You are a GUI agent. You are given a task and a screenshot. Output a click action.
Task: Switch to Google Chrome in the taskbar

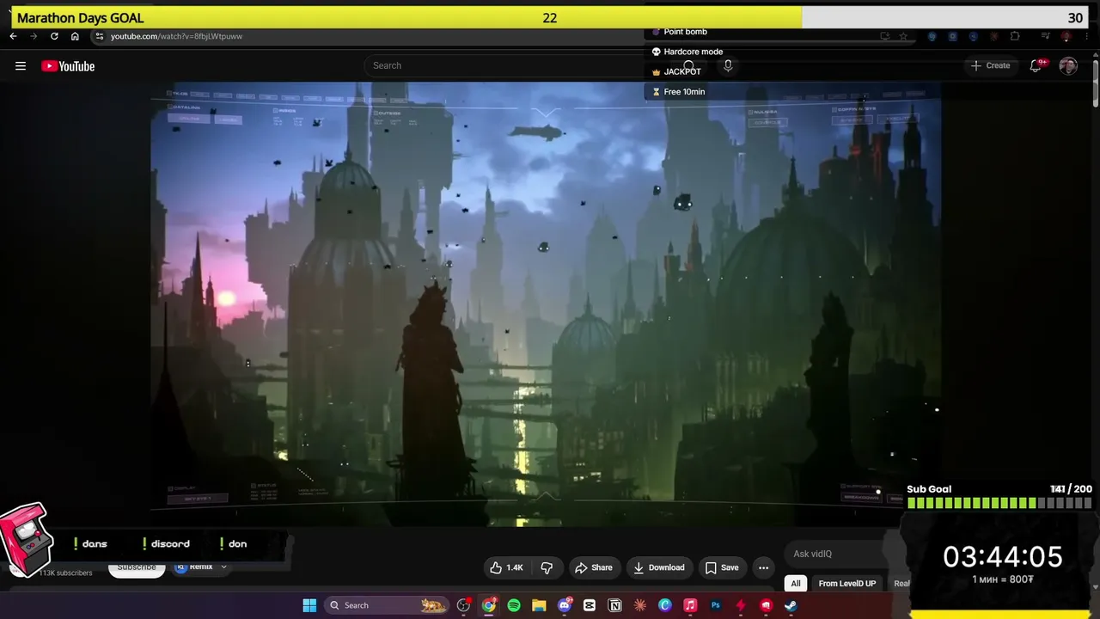(x=489, y=605)
